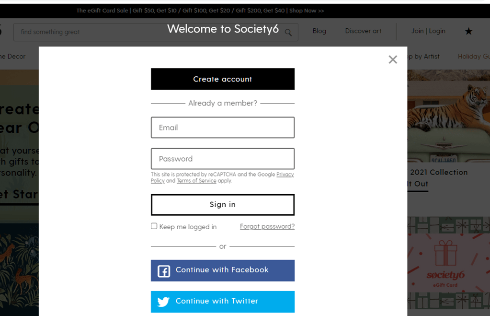Continue with Twitter login
490x316 pixels.
click(x=223, y=302)
